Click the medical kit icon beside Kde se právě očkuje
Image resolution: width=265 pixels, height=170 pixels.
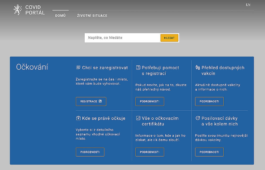tap(78, 118)
